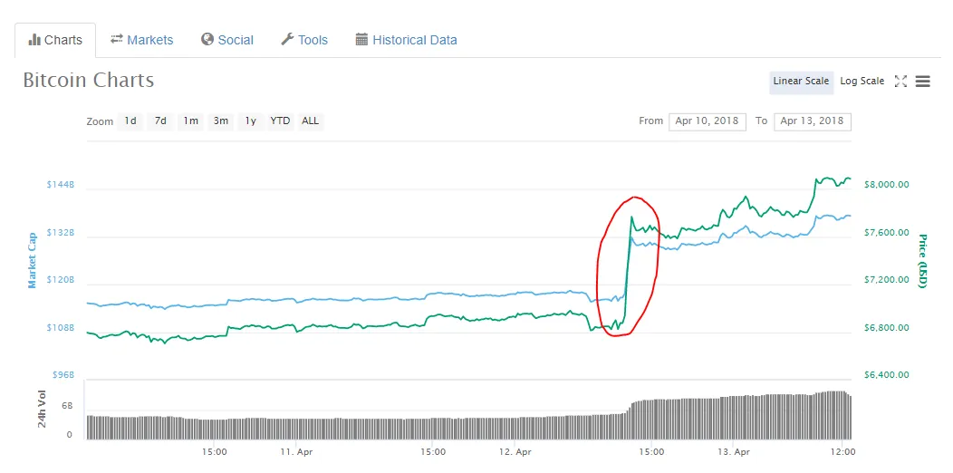Click the $6,400.00 price axis label

(886, 374)
